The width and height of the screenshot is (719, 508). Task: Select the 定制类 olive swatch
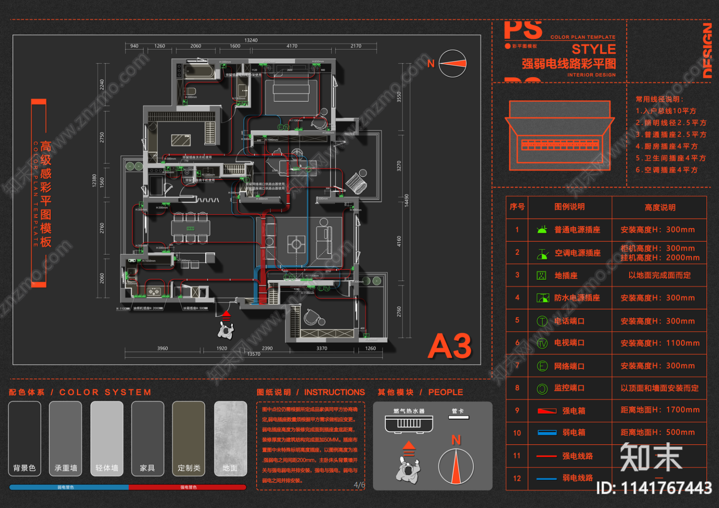(189, 439)
